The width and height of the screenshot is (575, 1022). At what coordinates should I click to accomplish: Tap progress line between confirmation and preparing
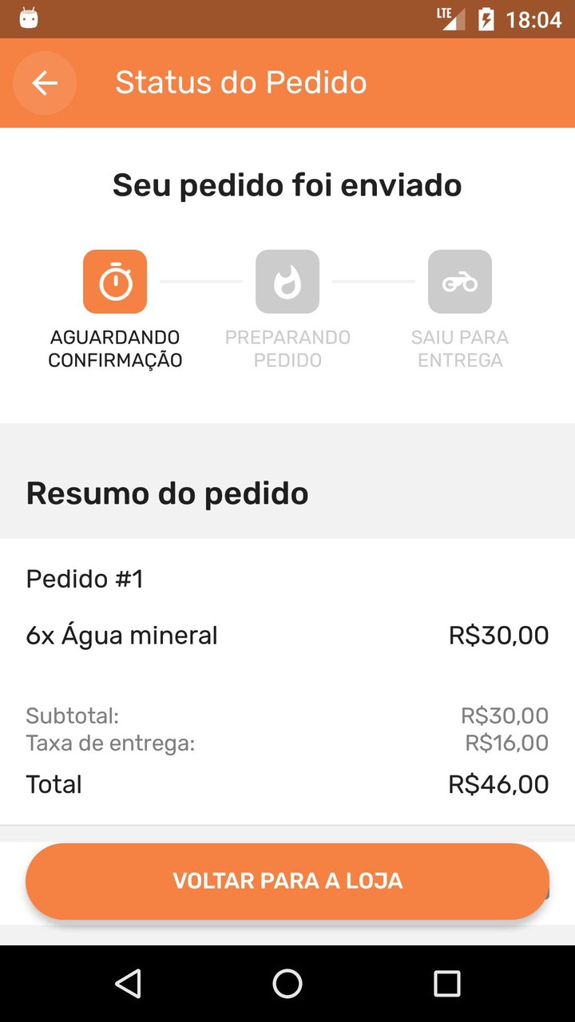201,282
